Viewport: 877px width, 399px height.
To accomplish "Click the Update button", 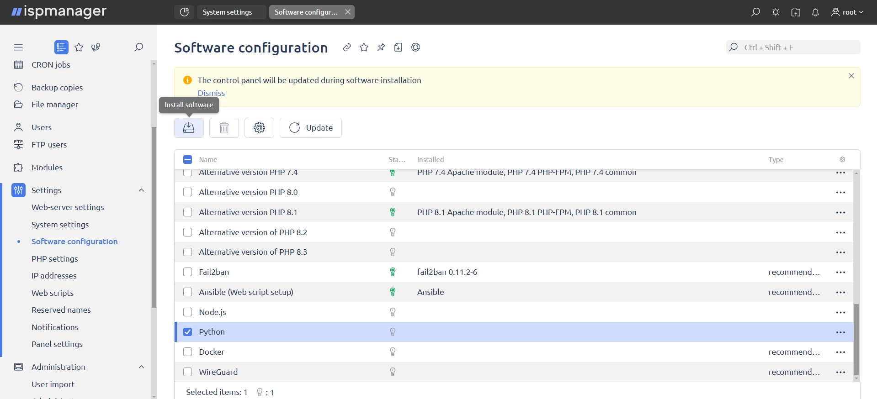I will pos(311,128).
